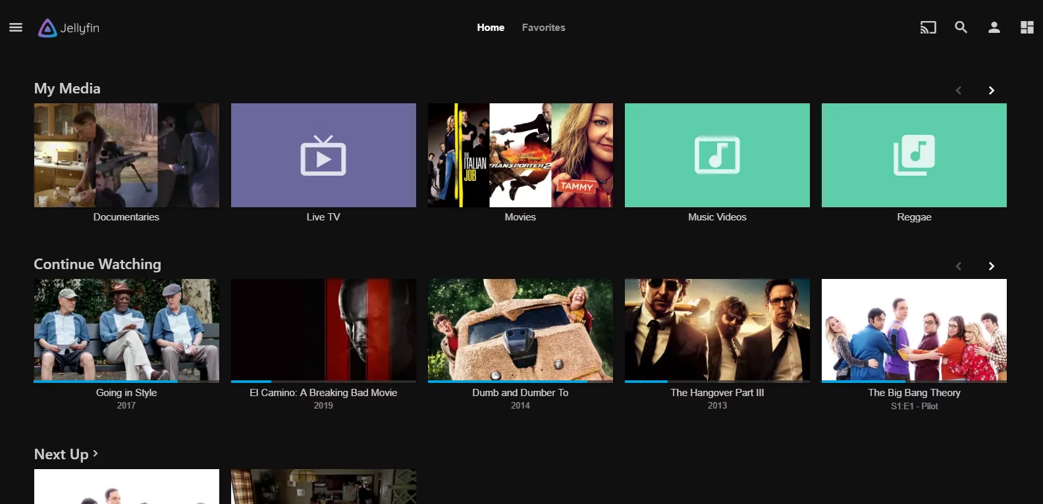Resume Going in Style thumbnail
Screen dimensions: 1043x504
pos(126,330)
